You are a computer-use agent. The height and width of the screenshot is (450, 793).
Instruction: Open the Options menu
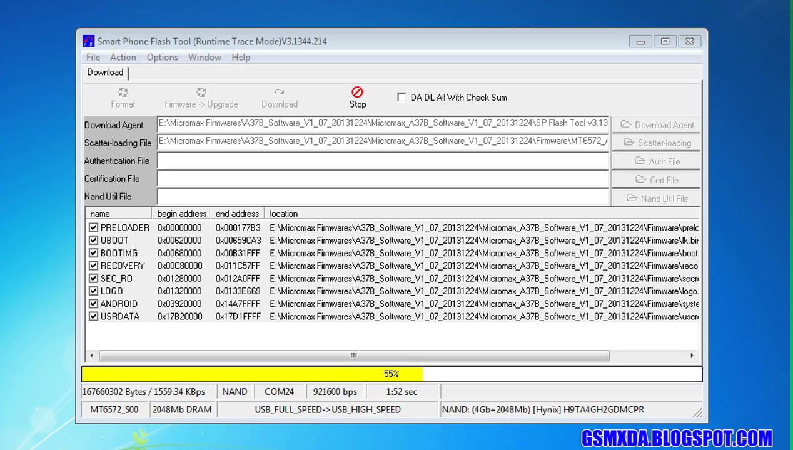[163, 57]
